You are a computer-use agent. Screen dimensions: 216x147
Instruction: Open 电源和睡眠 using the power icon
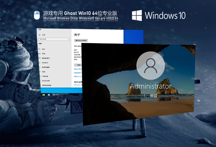click(x=40, y=67)
